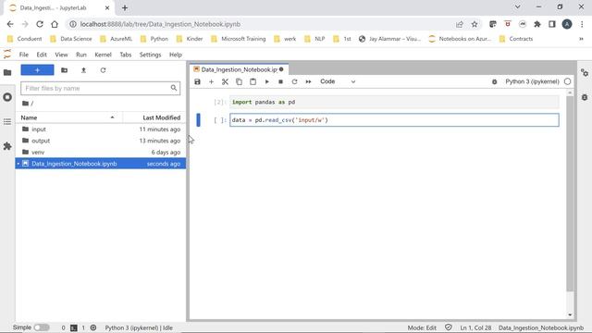This screenshot has width=592, height=333.
Task: Open the File Browser sidebar tab
Action: click(x=7, y=72)
